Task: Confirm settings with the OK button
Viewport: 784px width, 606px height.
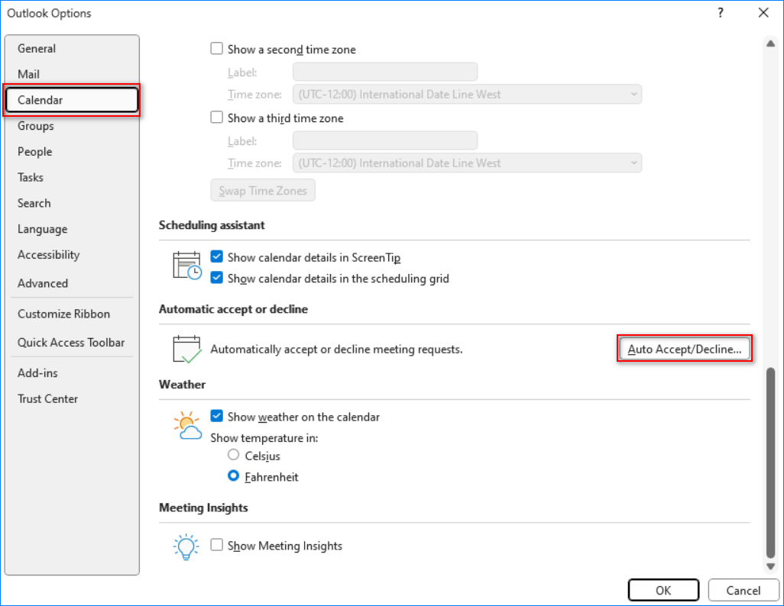Action: click(x=663, y=591)
